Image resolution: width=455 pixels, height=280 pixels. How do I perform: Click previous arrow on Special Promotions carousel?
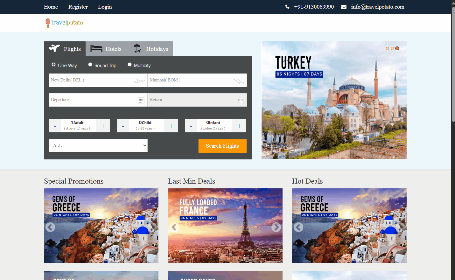point(50,227)
